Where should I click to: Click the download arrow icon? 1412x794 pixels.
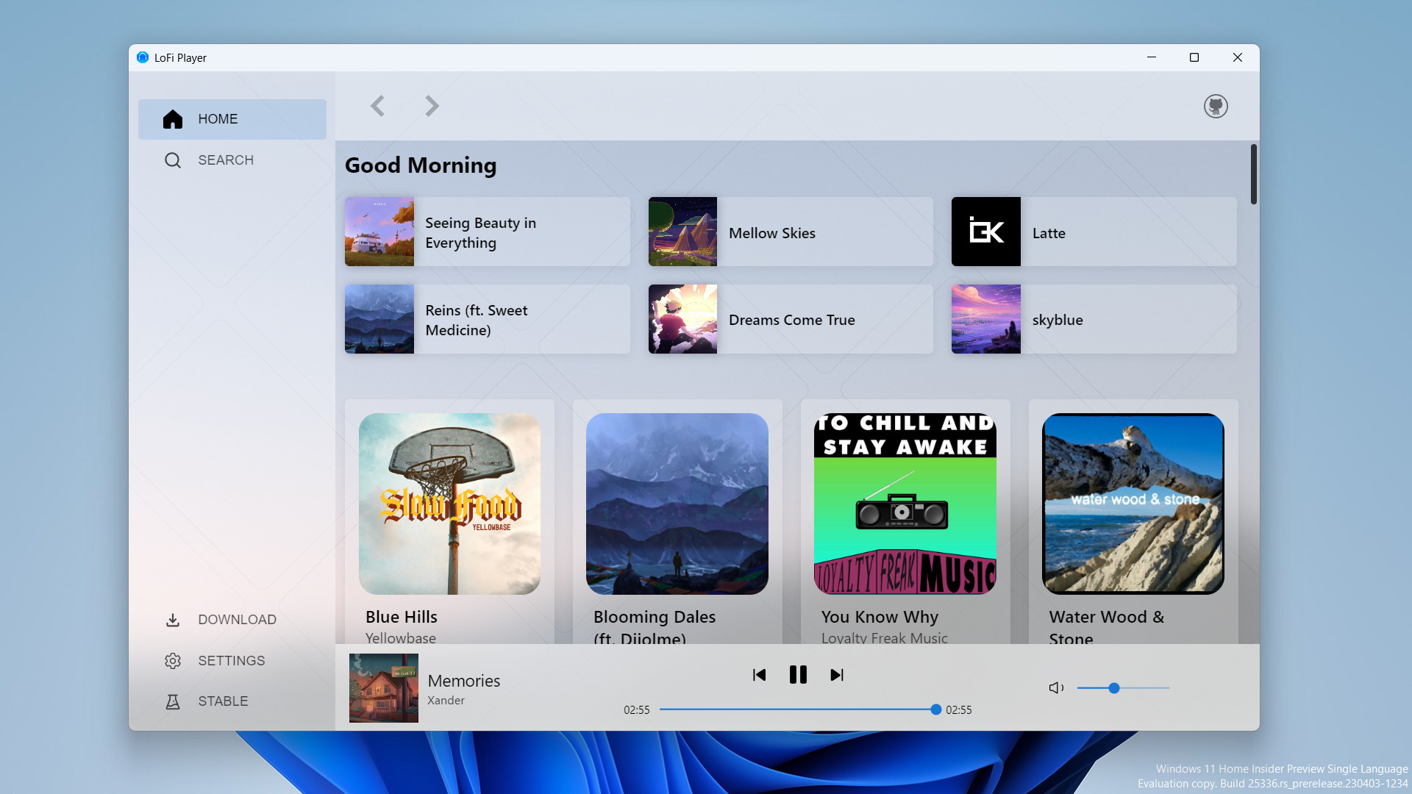[173, 620]
